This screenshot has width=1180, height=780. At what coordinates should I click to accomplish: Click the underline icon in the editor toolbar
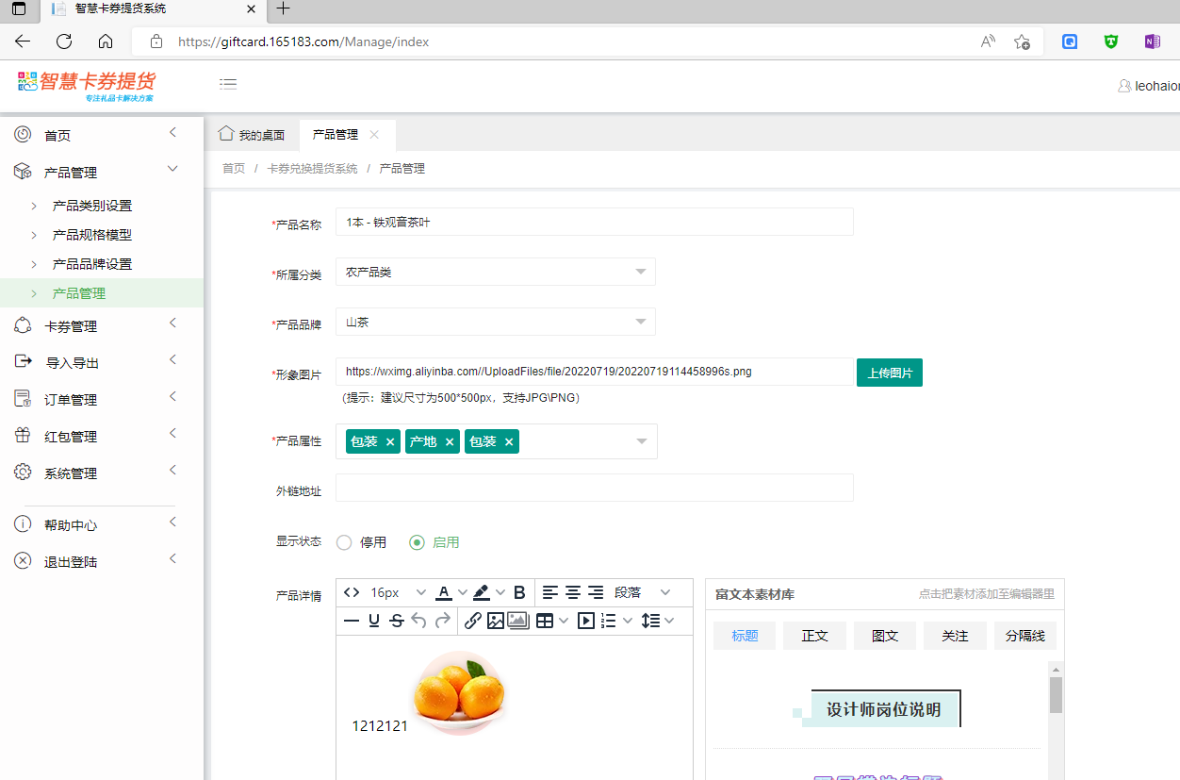point(374,621)
